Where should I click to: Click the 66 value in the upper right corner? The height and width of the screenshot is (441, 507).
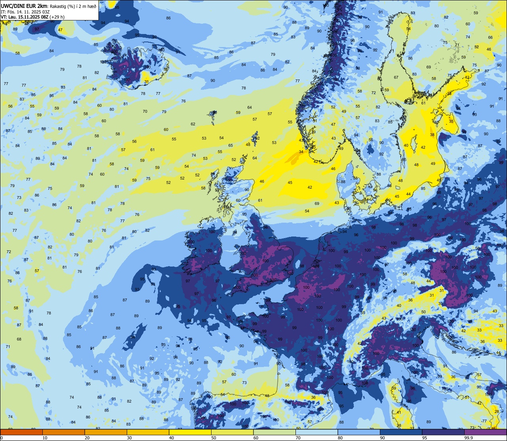click(490, 37)
